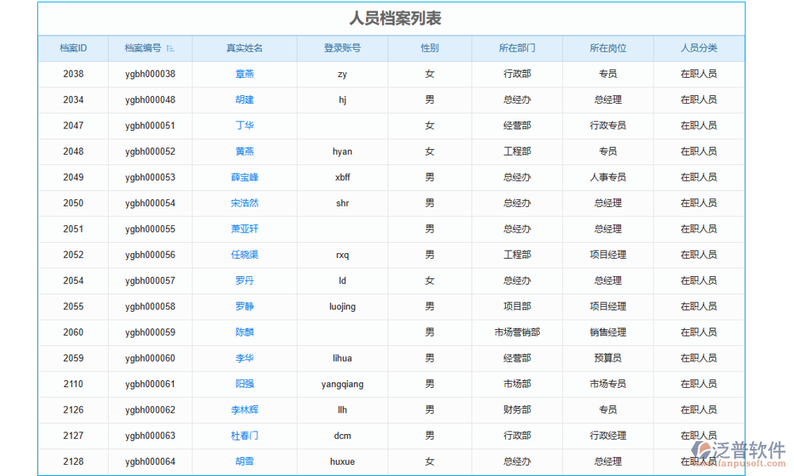Click the 陈麟 name link

(244, 332)
